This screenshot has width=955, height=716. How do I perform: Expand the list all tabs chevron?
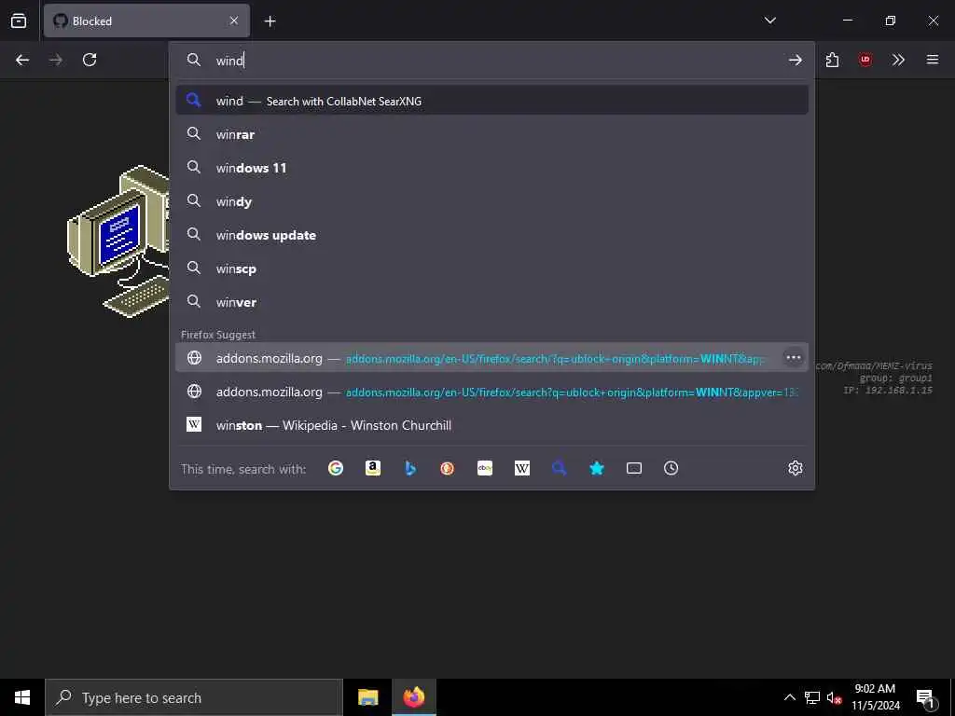pos(769,21)
